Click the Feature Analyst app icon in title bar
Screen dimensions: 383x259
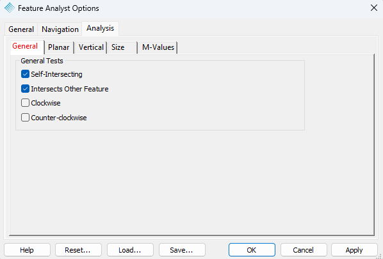point(10,8)
